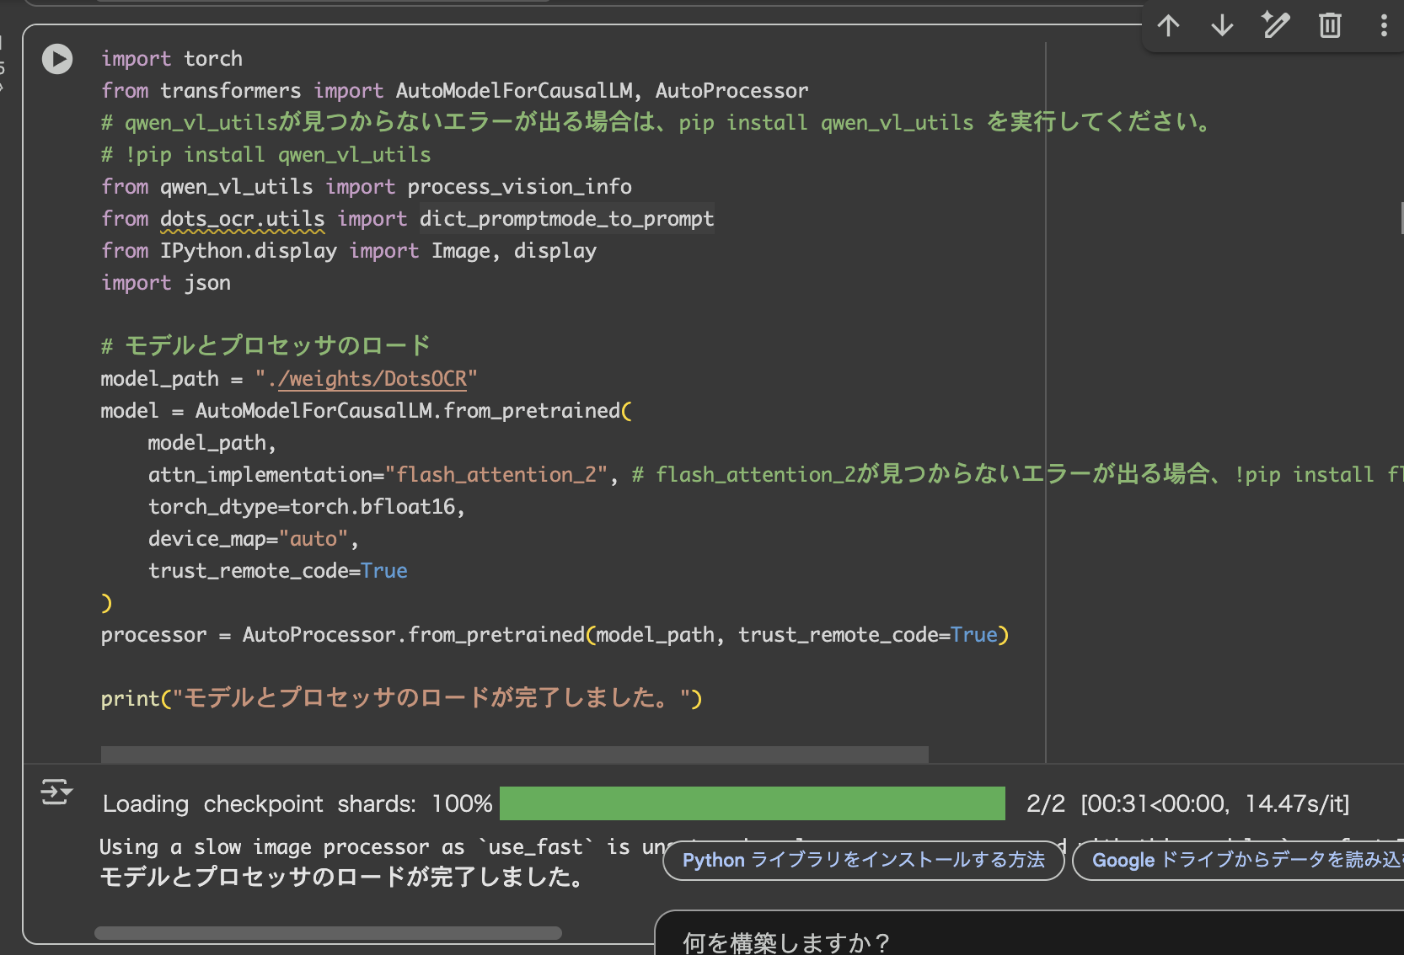Click the Python ライブラリをインストールする方法 suggestion

pyautogui.click(x=863, y=860)
